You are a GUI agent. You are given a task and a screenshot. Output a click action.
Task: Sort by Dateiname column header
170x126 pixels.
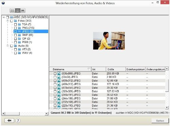(x=70, y=69)
